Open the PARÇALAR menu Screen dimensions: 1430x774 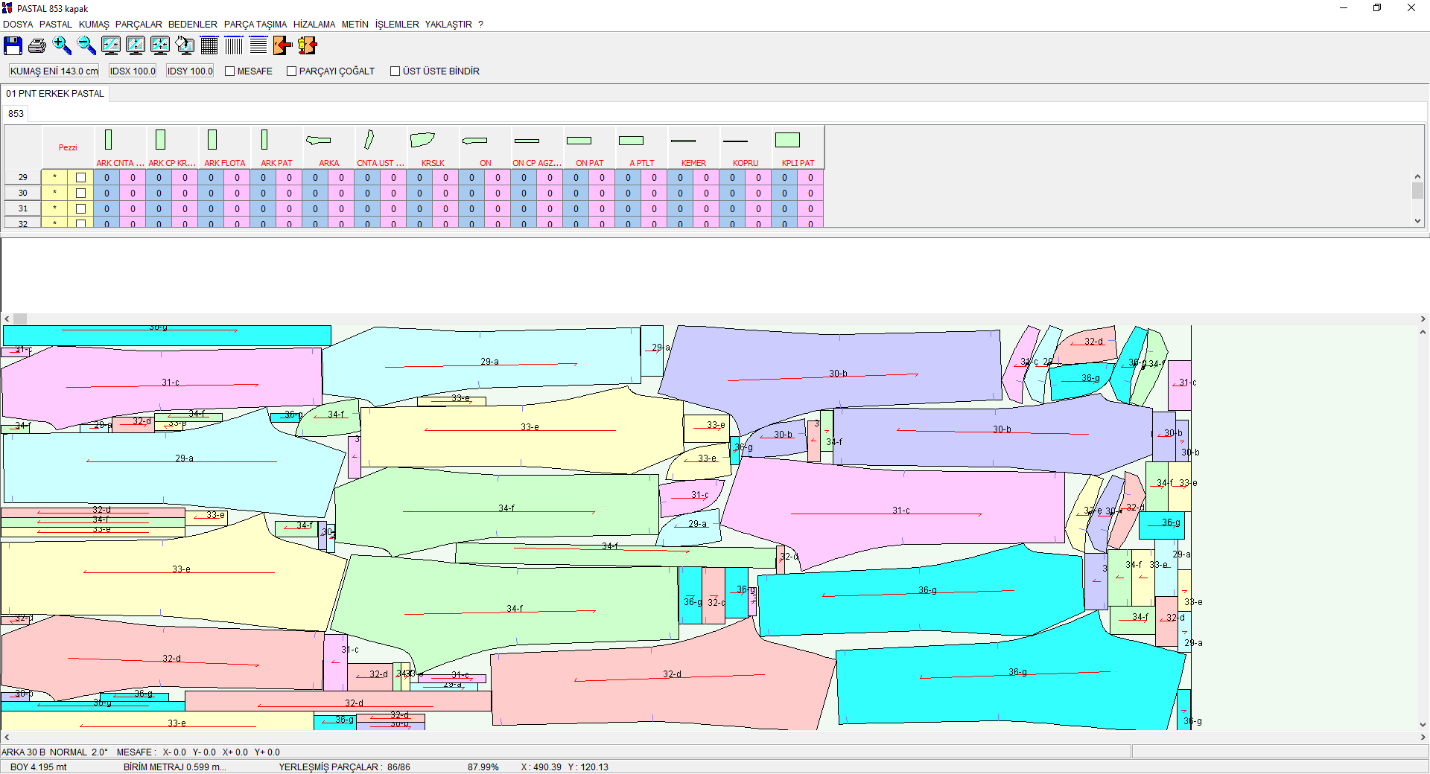coord(139,25)
